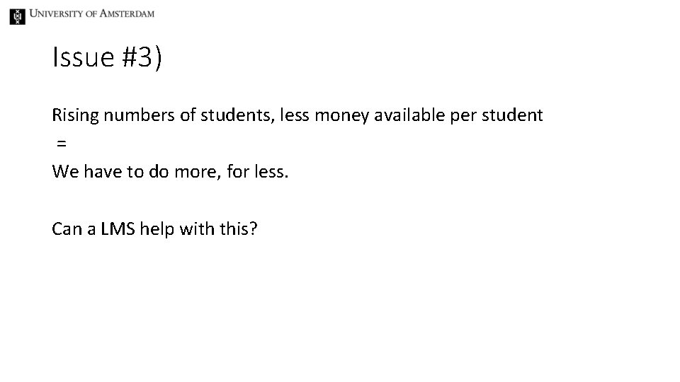The image size is (680, 382).
Task: Click the University of Amsterdam crest logo
Action: 16,16
